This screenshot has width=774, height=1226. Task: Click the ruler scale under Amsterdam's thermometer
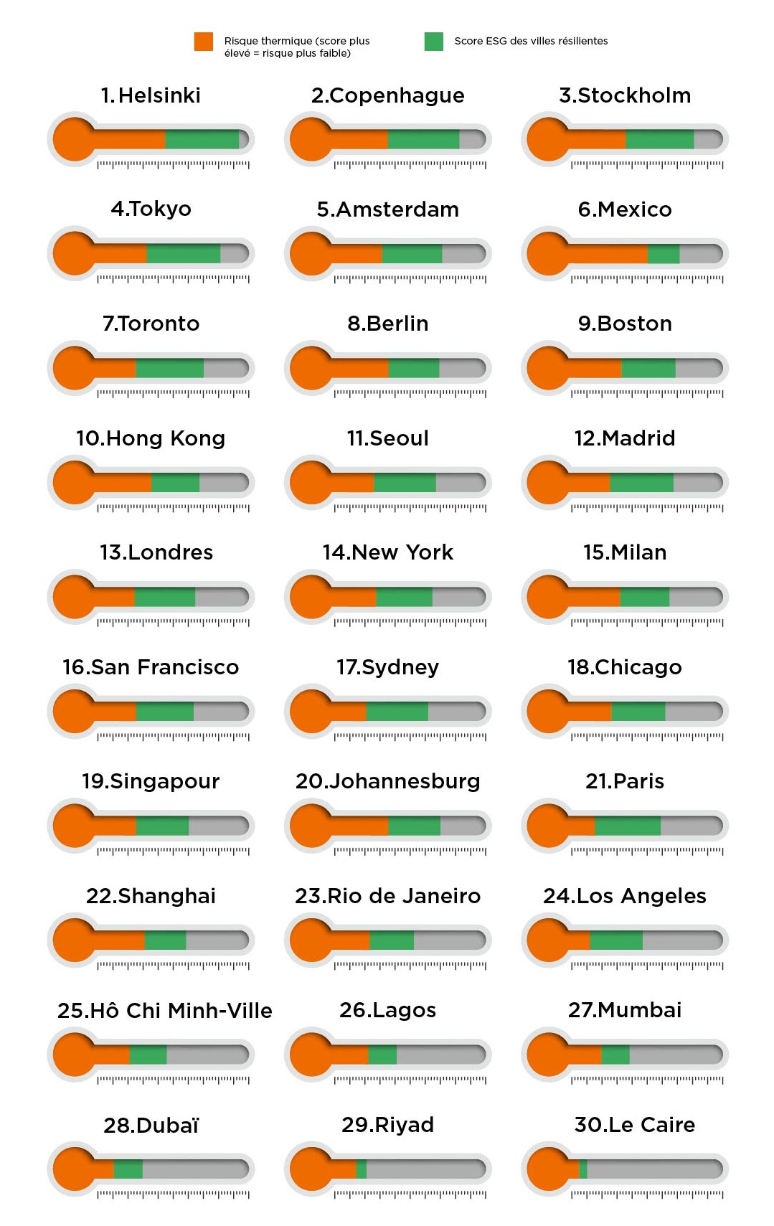point(410,279)
